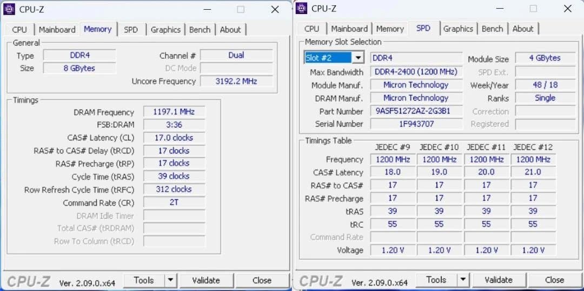Viewport: 584px width, 291px height.
Task: Click the 17 clocks RAS# Precharge value
Action: (x=174, y=163)
